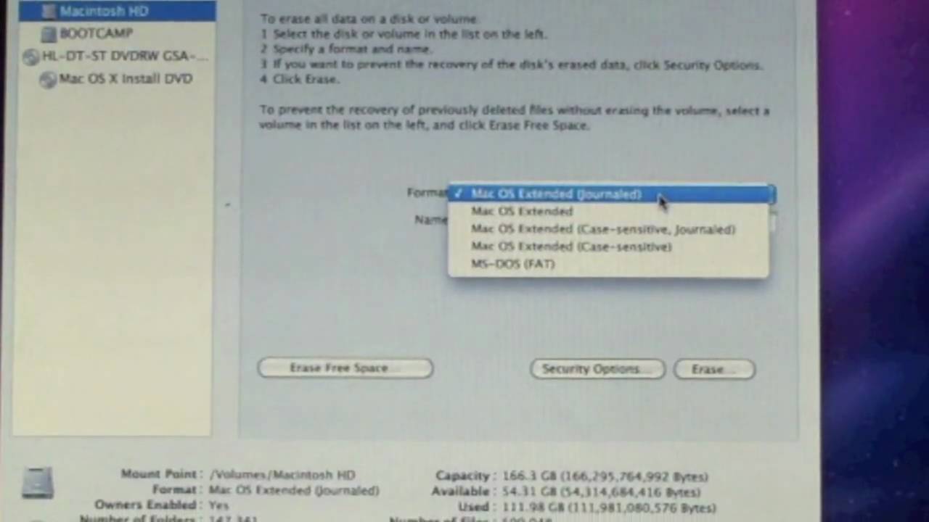Viewport: 929px width, 522px height.
Task: Click the Erase button
Action: tap(714, 369)
